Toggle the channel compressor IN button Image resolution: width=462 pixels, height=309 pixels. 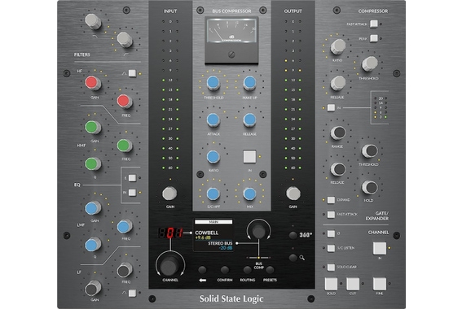tap(331, 108)
